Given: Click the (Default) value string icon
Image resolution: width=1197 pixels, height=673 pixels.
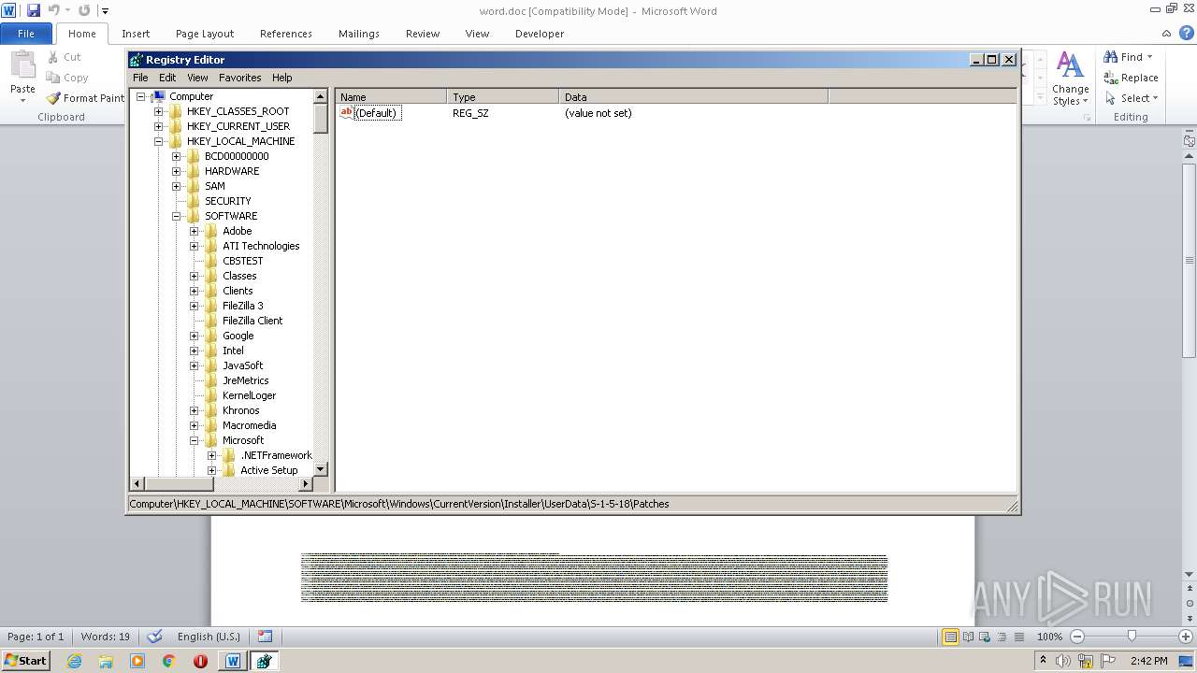Looking at the screenshot, I should [346, 112].
